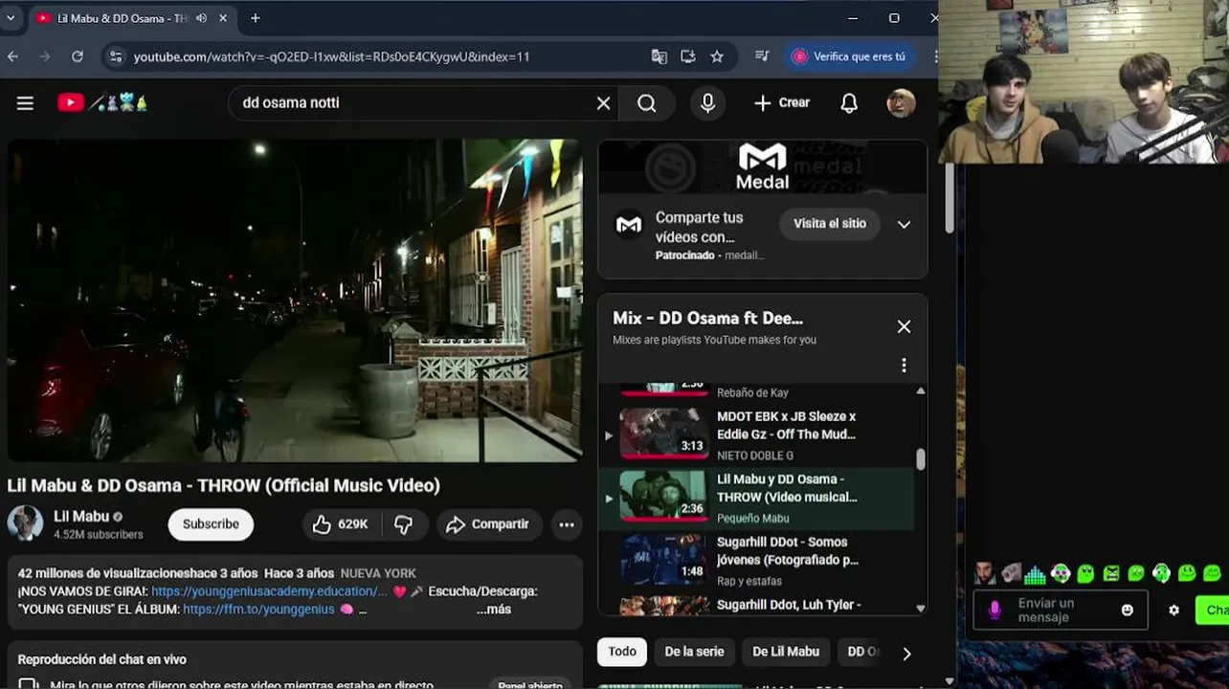This screenshot has height=689, width=1229.
Task: Open a new browser tab with plus
Action: click(x=255, y=18)
